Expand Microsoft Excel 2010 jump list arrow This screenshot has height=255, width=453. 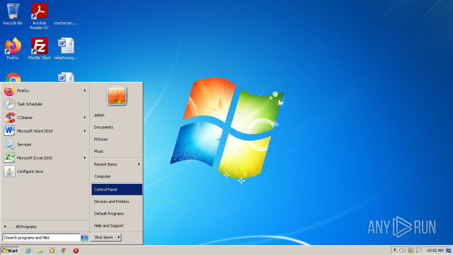pyautogui.click(x=85, y=158)
